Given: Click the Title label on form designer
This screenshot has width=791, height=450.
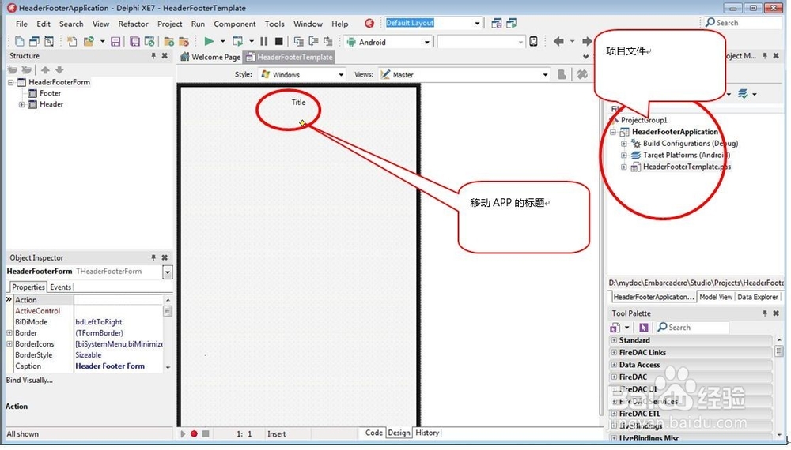Looking at the screenshot, I should (298, 102).
